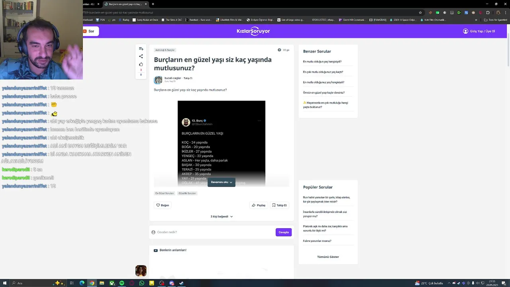Click the Benlerin anlamları! video title
Screen dimensions: 510x287
pyautogui.click(x=173, y=250)
